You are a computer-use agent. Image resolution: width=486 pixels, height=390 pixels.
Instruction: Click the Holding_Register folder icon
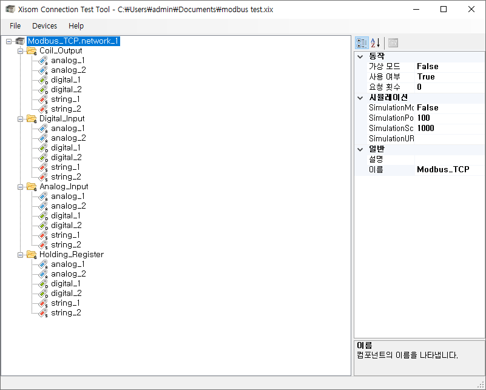32,255
